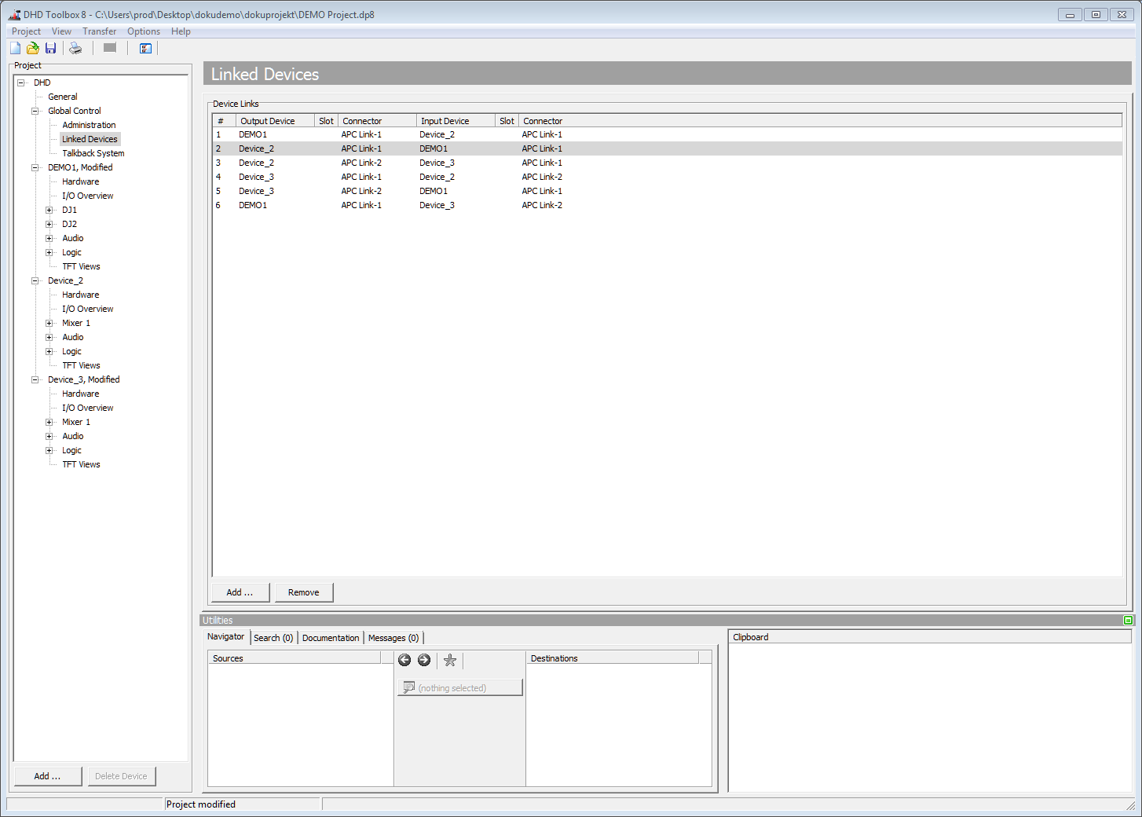Viewport: 1142px width, 817px height.
Task: Click the Open Project folder icon
Action: pos(33,48)
